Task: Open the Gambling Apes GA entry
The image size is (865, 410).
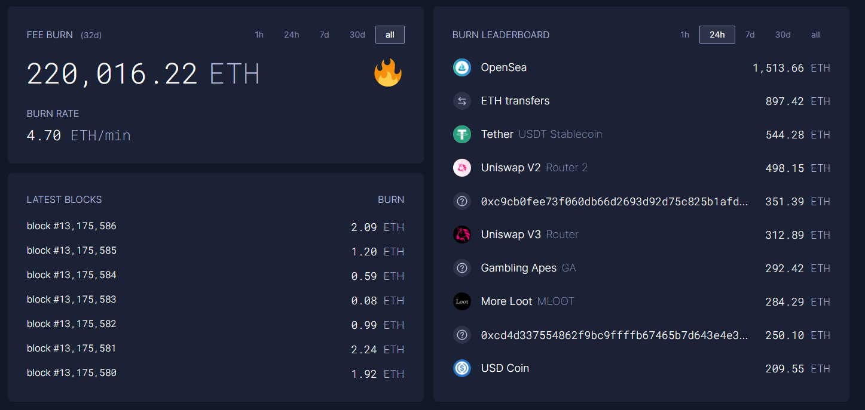Action: point(641,269)
